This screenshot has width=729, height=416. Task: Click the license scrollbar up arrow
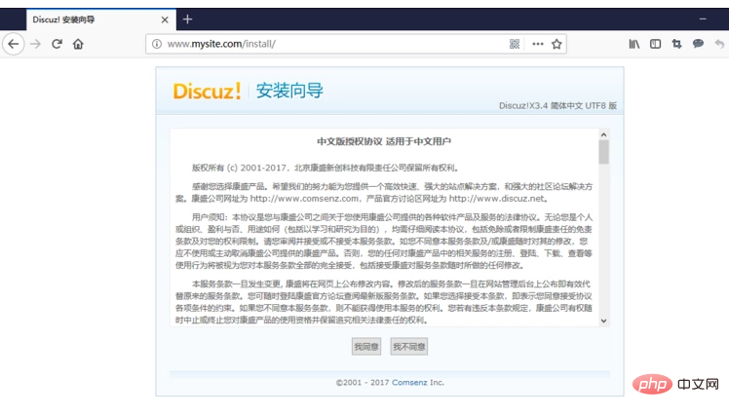pyautogui.click(x=603, y=134)
